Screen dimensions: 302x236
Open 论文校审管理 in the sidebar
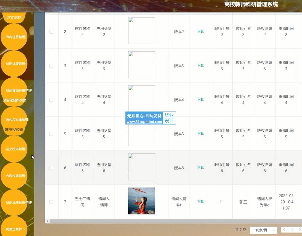(x=14, y=149)
